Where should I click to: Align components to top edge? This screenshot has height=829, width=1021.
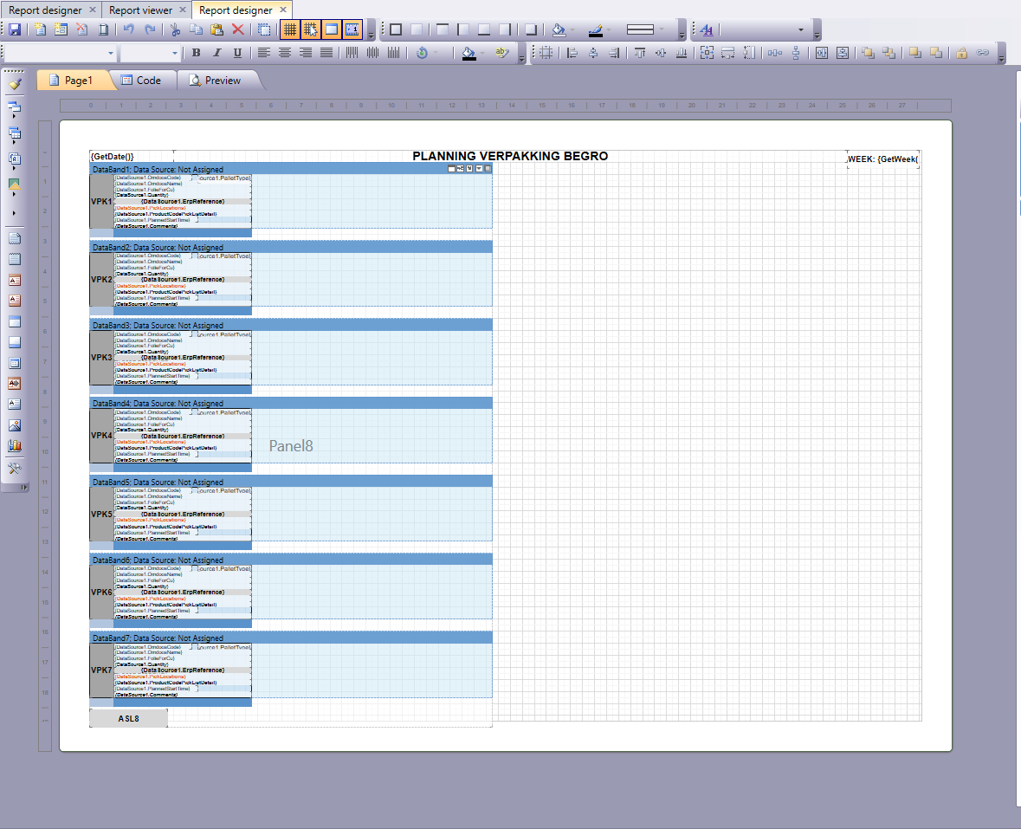click(x=640, y=53)
